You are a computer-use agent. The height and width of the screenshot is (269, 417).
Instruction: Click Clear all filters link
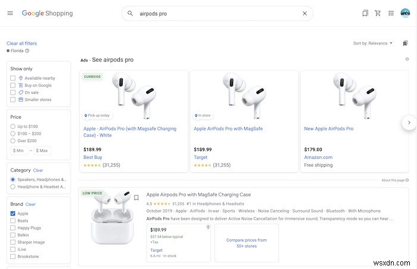[21, 43]
